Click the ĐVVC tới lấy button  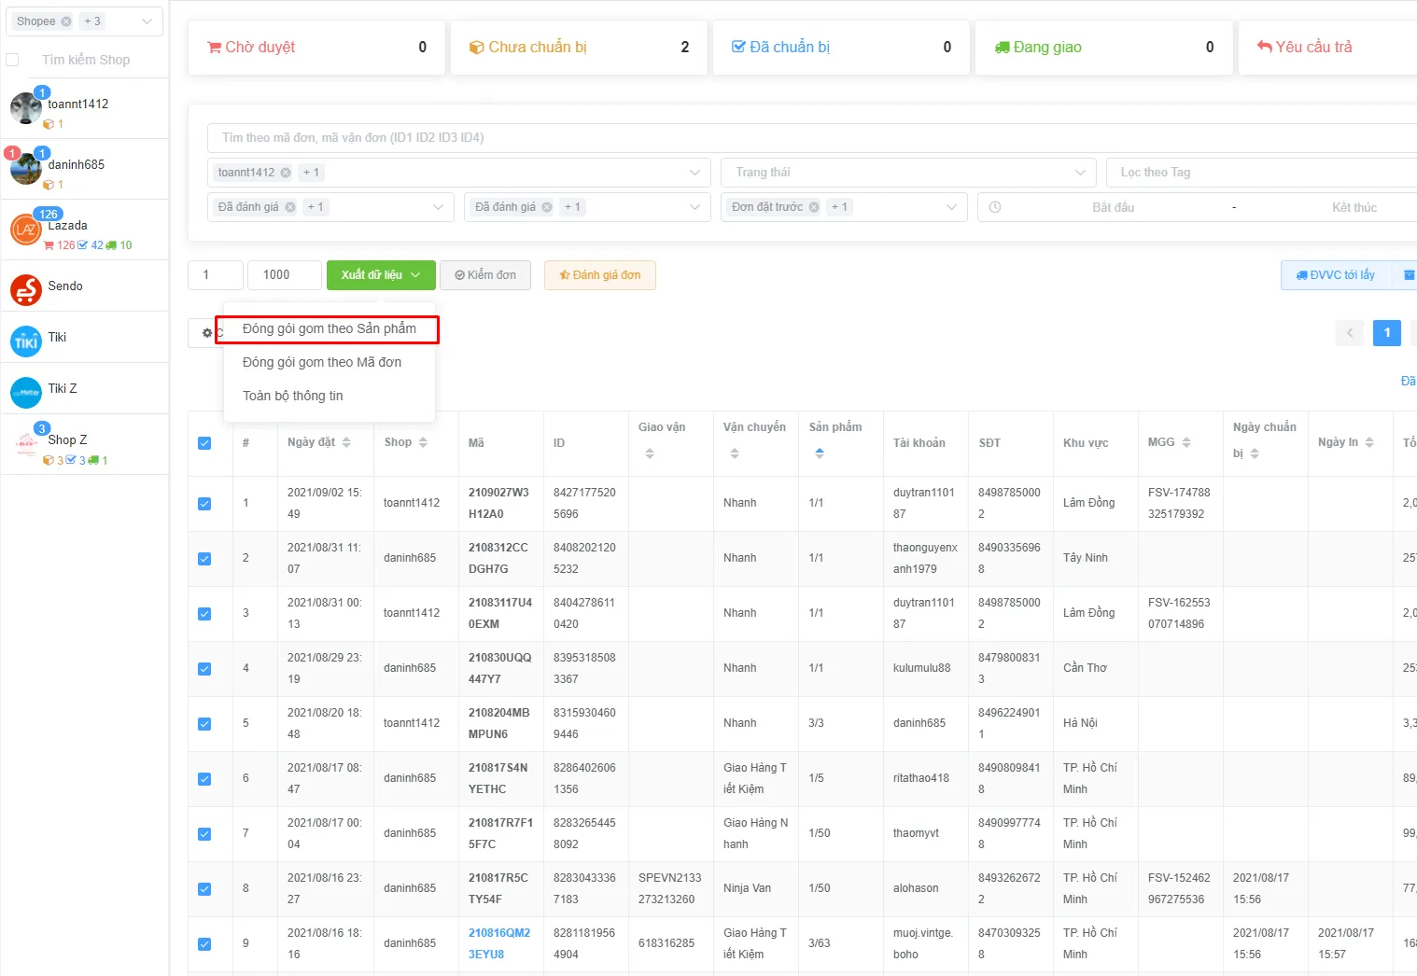pyautogui.click(x=1336, y=275)
